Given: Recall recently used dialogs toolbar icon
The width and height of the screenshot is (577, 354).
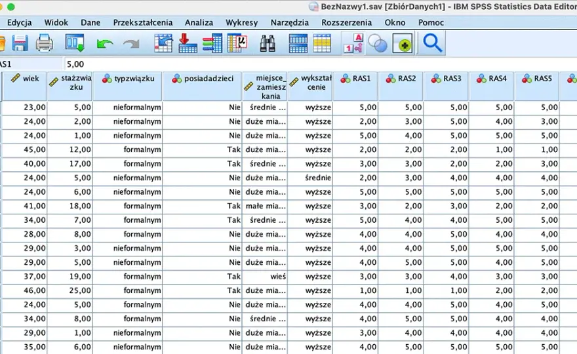Looking at the screenshot, I should pos(75,43).
